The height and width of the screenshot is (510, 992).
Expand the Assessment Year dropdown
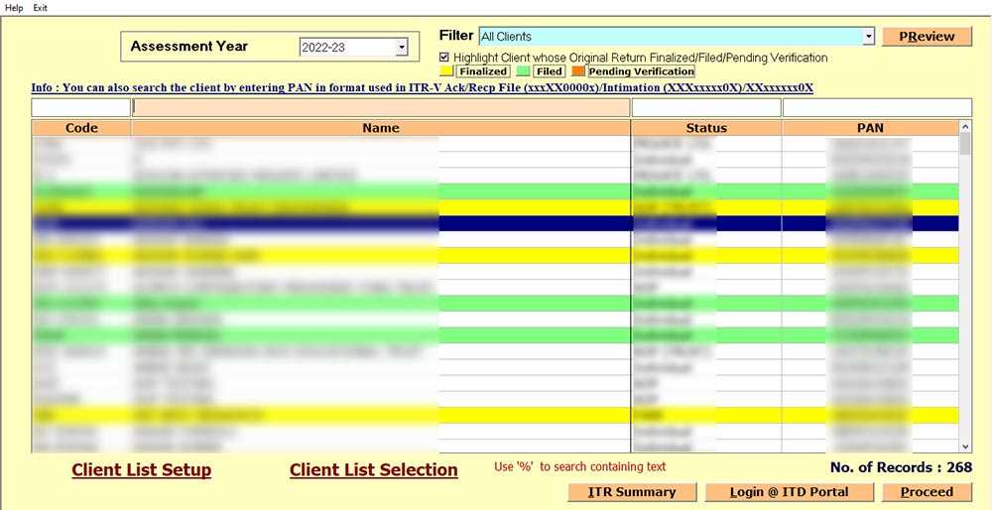click(401, 47)
